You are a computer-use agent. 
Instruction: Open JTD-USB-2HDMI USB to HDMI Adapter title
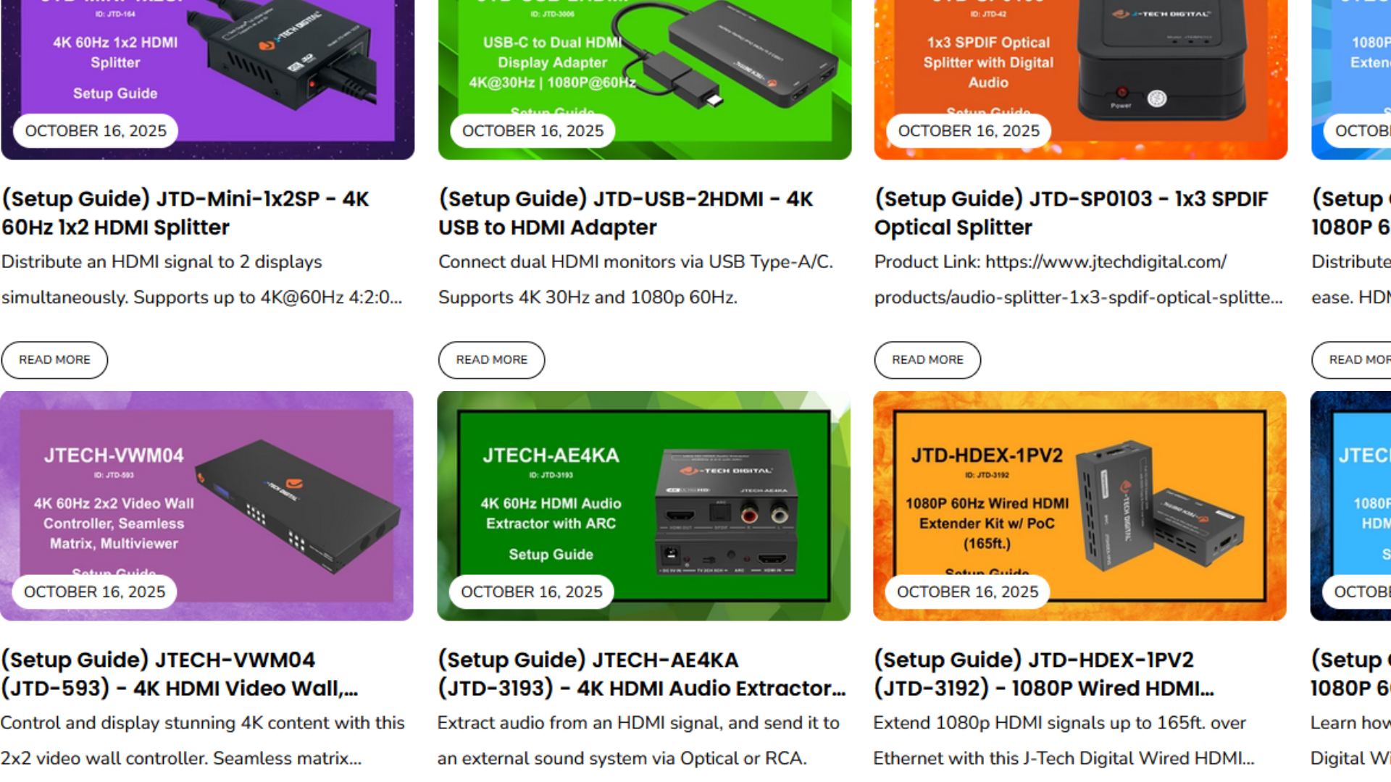coord(626,213)
